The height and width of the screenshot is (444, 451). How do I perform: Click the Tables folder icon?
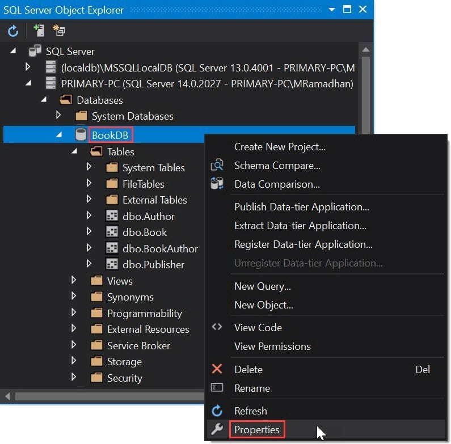96,151
